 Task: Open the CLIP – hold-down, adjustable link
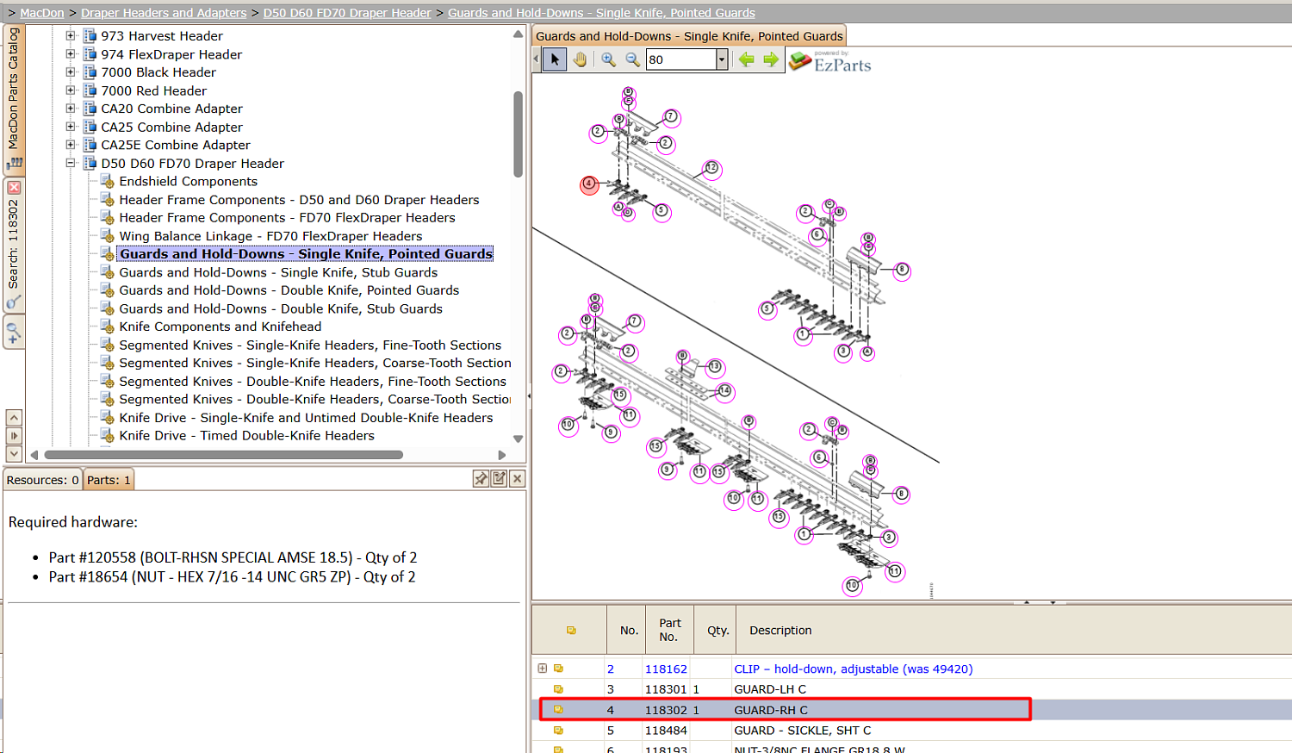(x=854, y=669)
